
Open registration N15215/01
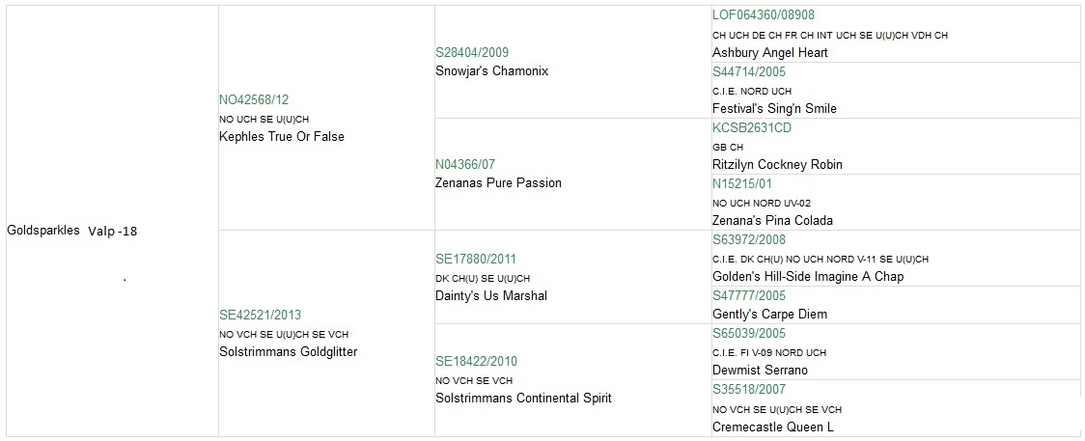point(741,184)
